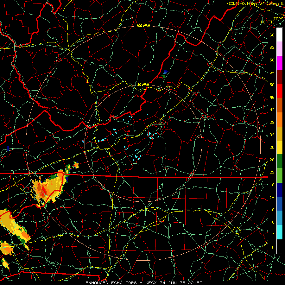This screenshot has width=285, height=285.
Task: Select the 58 legend value
Action: 272,60
